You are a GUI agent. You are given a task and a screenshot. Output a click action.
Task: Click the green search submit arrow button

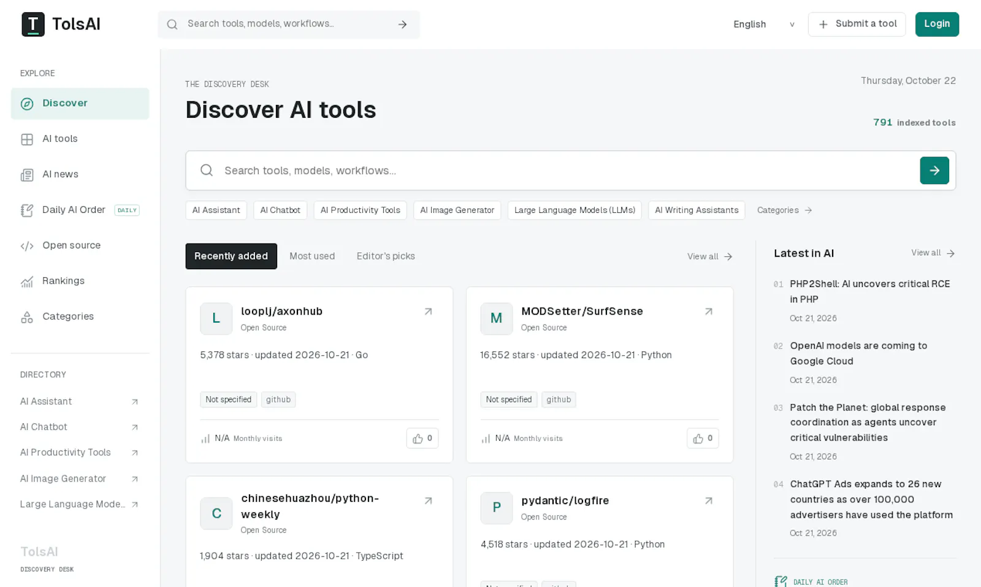click(x=934, y=171)
